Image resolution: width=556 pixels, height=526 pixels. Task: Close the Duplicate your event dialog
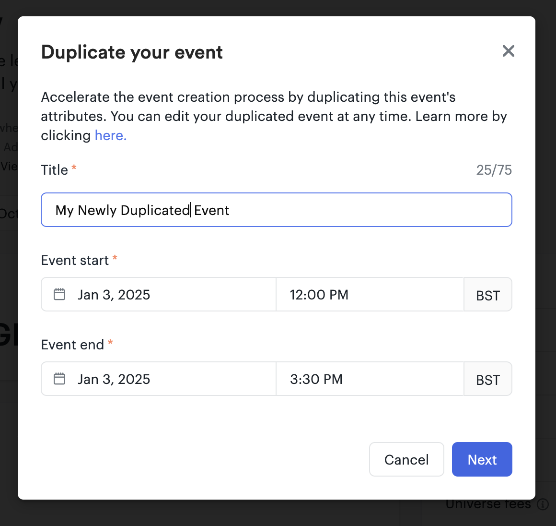pos(508,51)
